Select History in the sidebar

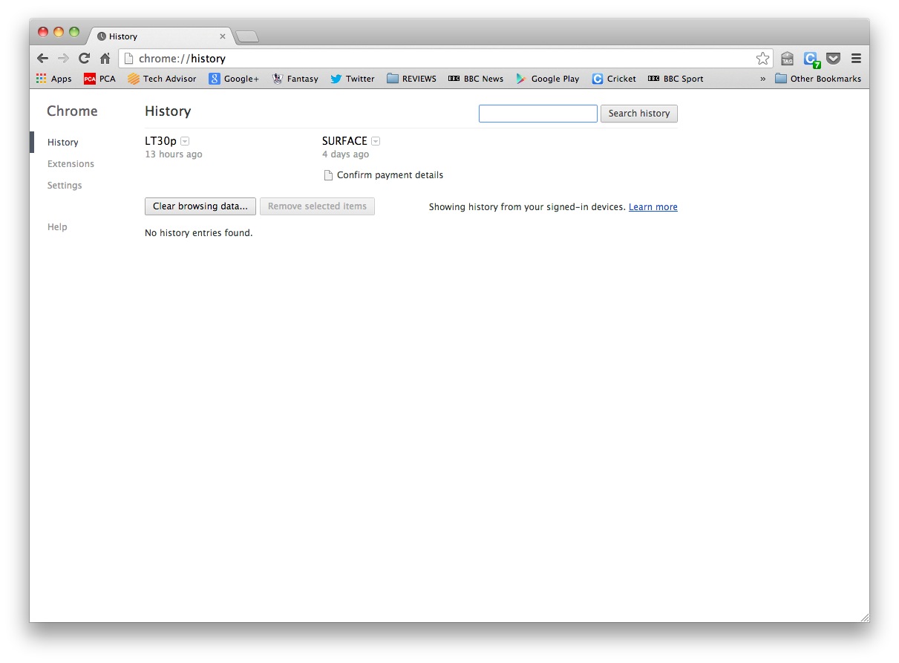coord(63,143)
